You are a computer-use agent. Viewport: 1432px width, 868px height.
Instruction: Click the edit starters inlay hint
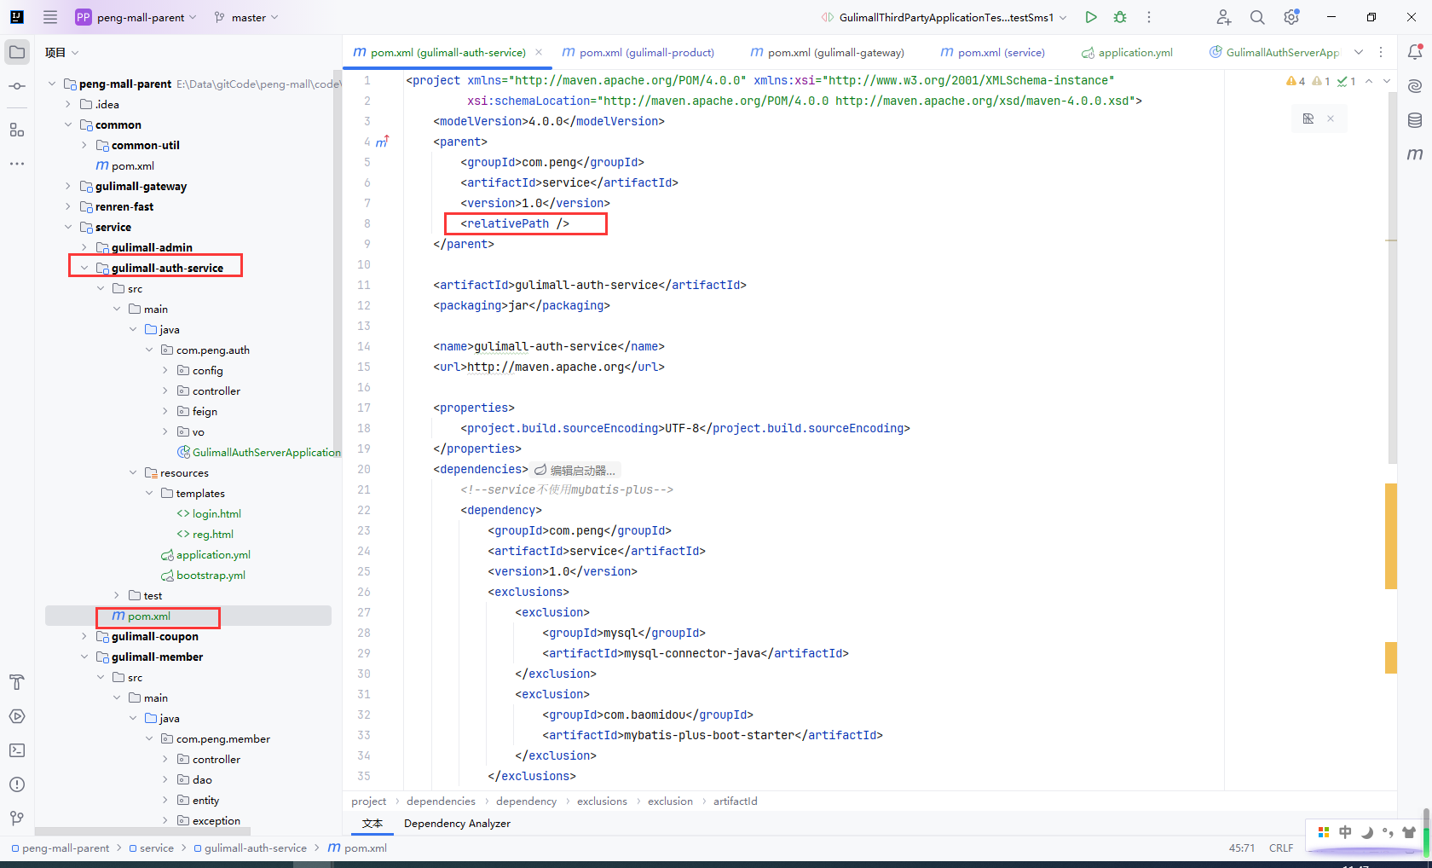pyautogui.click(x=575, y=470)
